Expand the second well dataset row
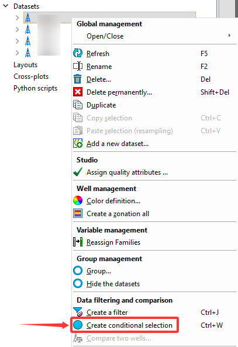The height and width of the screenshot is (347, 238). [18, 29]
